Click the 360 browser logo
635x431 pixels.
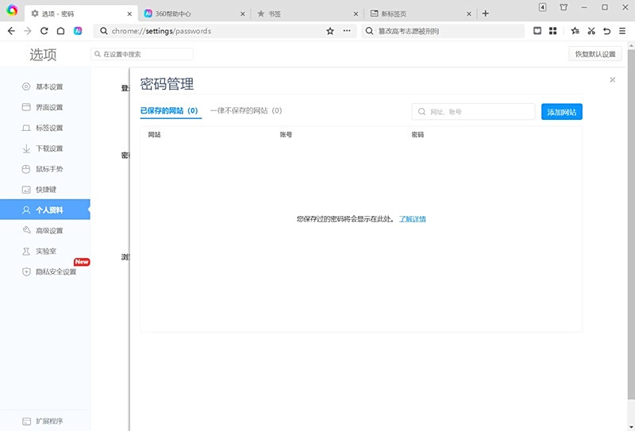pos(12,10)
